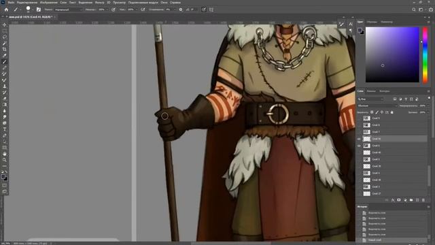Hide the Слой 6 layer eye
This screenshot has height=245, width=435.
pos(359,146)
